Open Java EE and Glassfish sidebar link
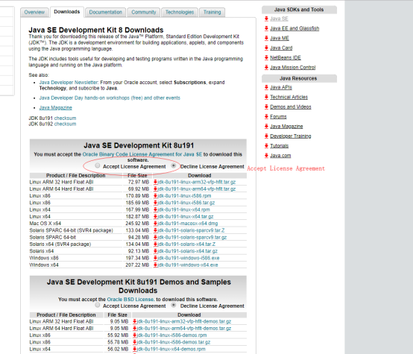The height and width of the screenshot is (354, 413). [x=294, y=28]
